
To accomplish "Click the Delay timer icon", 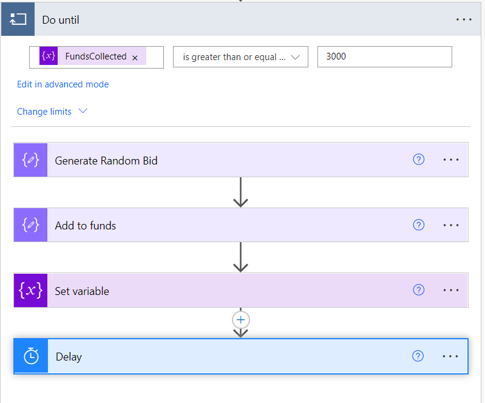I will (x=31, y=356).
